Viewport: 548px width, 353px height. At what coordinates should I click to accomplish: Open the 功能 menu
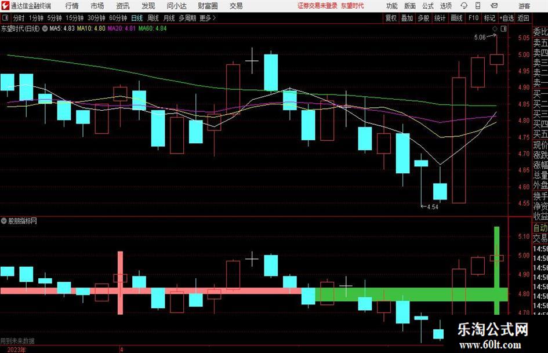392,6
